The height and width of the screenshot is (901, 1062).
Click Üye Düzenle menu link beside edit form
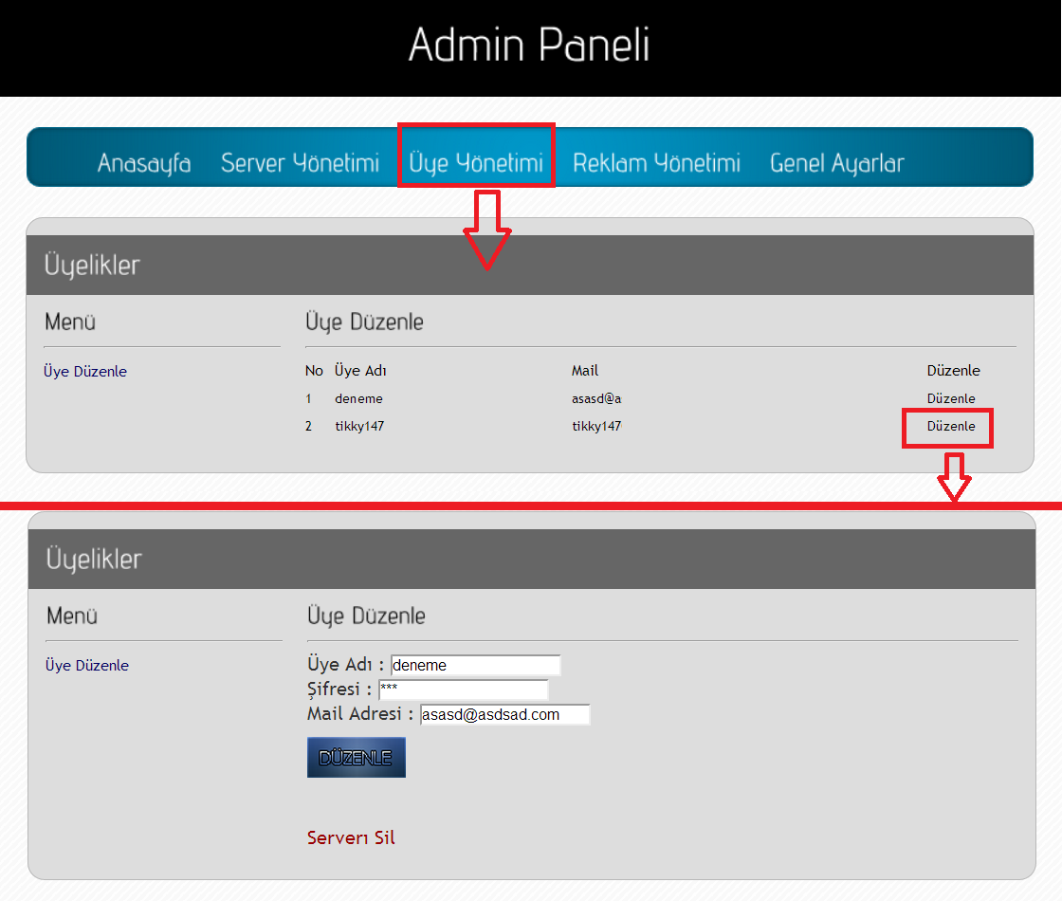coord(87,666)
